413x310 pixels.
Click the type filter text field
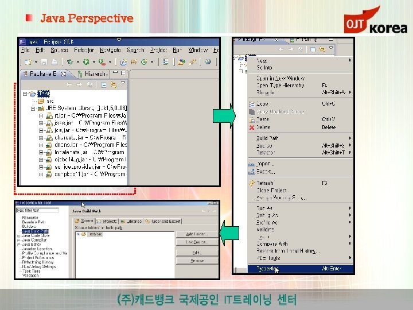(37, 210)
